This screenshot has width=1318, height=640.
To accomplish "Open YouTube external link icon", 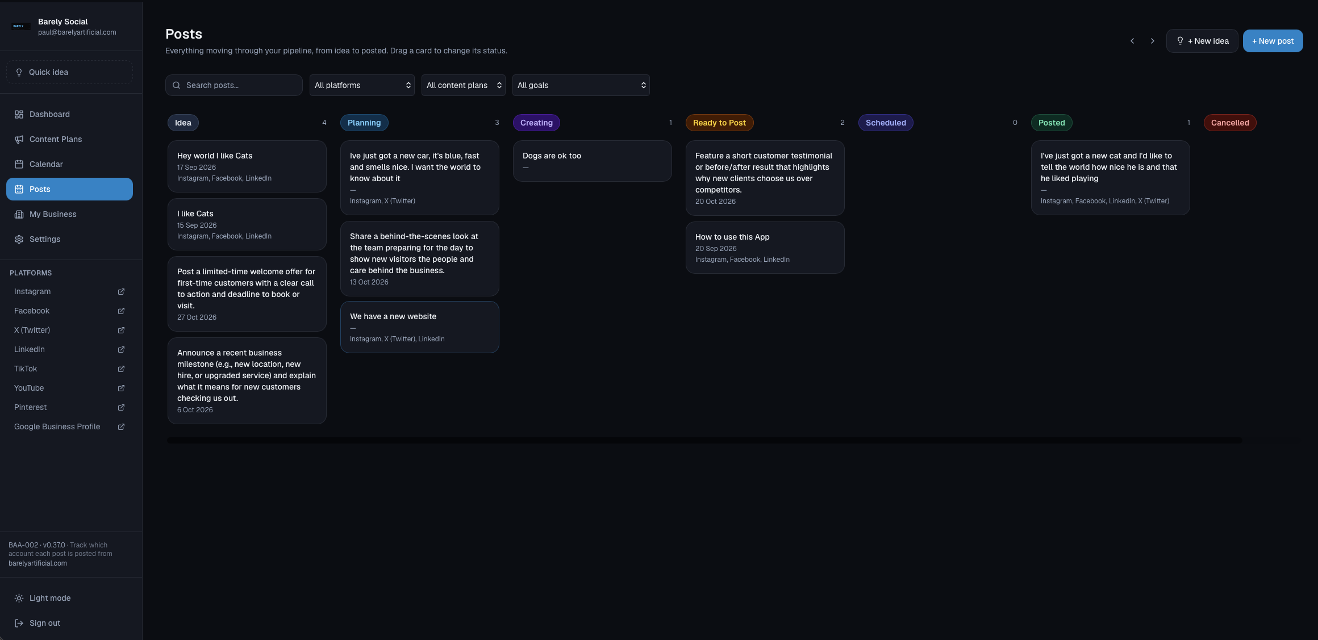I will pos(121,388).
